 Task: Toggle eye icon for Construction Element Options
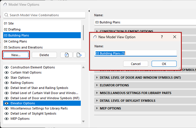pyautogui.click(x=7, y=67)
